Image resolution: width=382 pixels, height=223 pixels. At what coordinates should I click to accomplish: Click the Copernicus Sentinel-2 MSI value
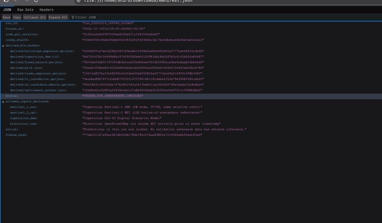(x=142, y=113)
